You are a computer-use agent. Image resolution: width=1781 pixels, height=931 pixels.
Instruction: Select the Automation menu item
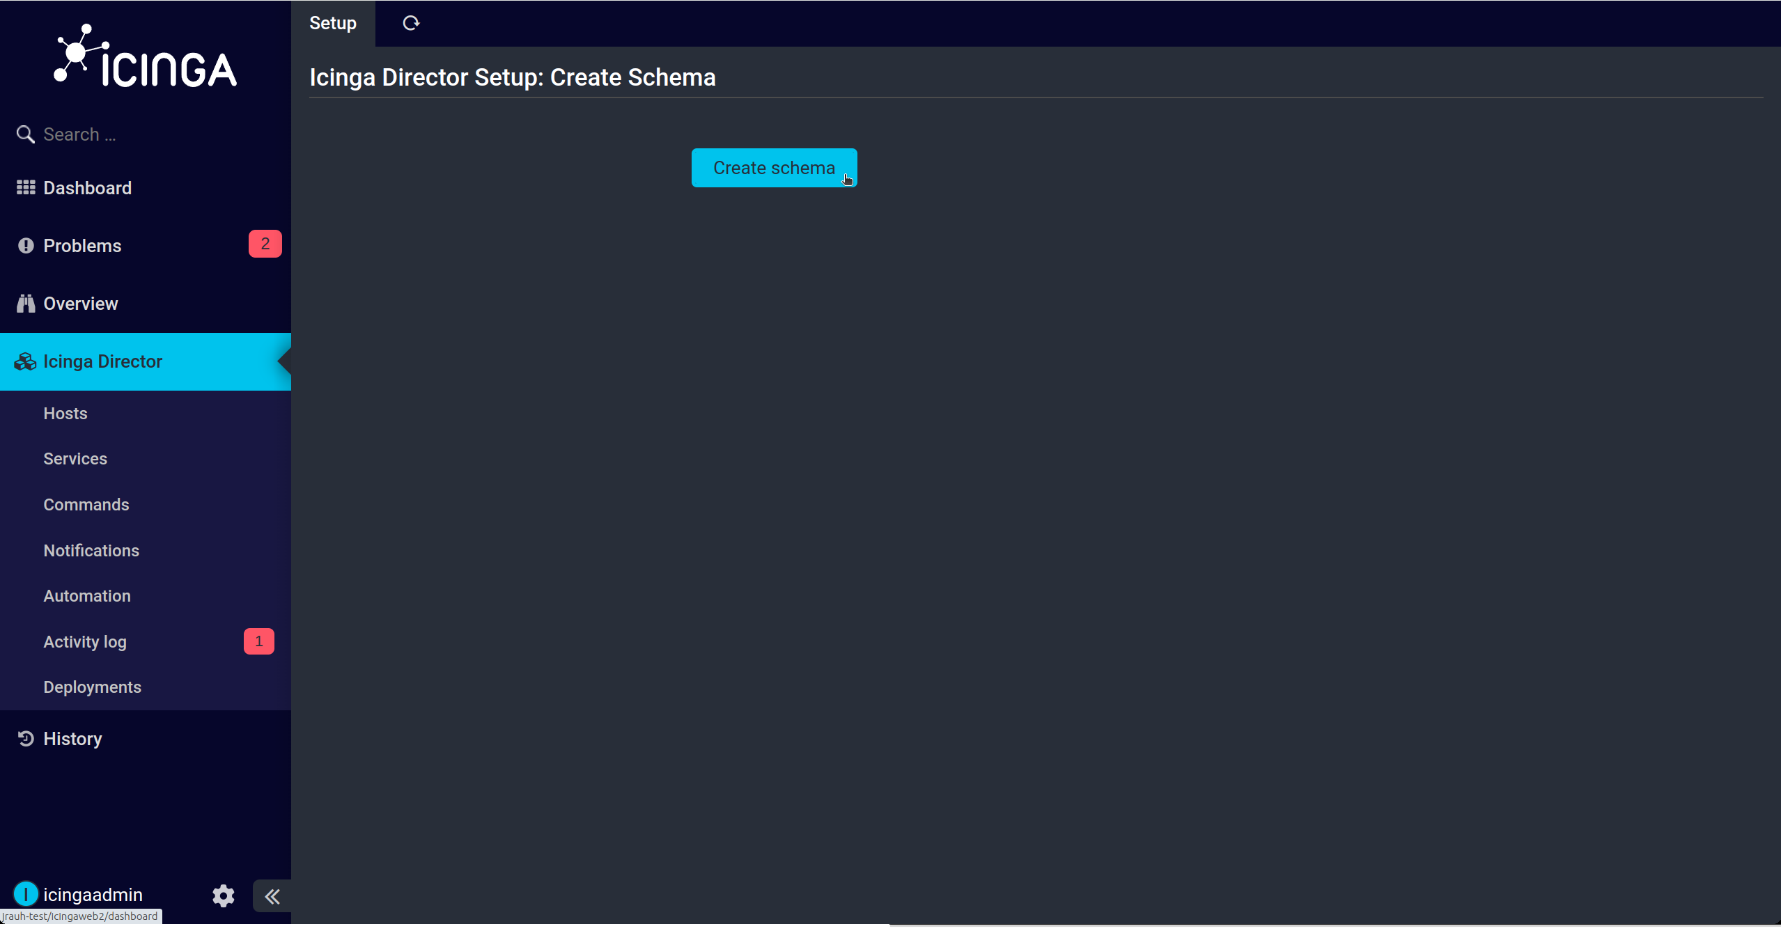(86, 595)
